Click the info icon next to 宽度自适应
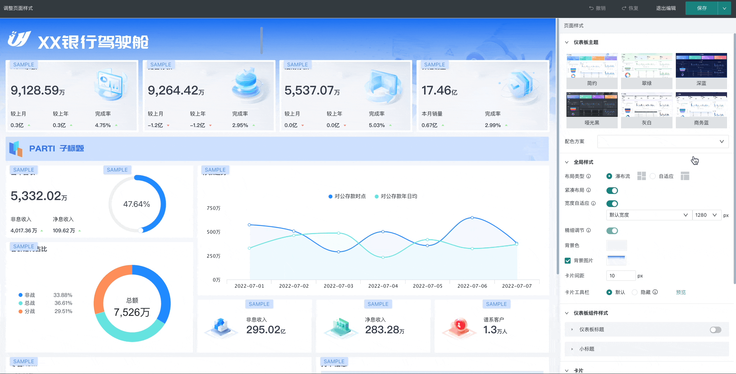 [593, 203]
